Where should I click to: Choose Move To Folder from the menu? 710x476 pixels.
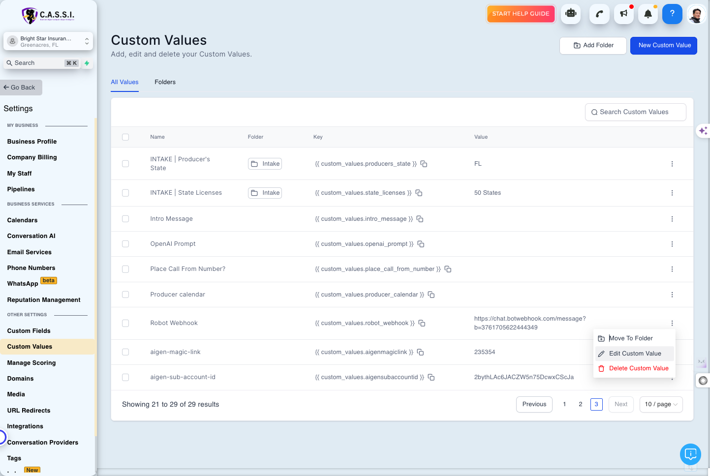click(x=634, y=338)
